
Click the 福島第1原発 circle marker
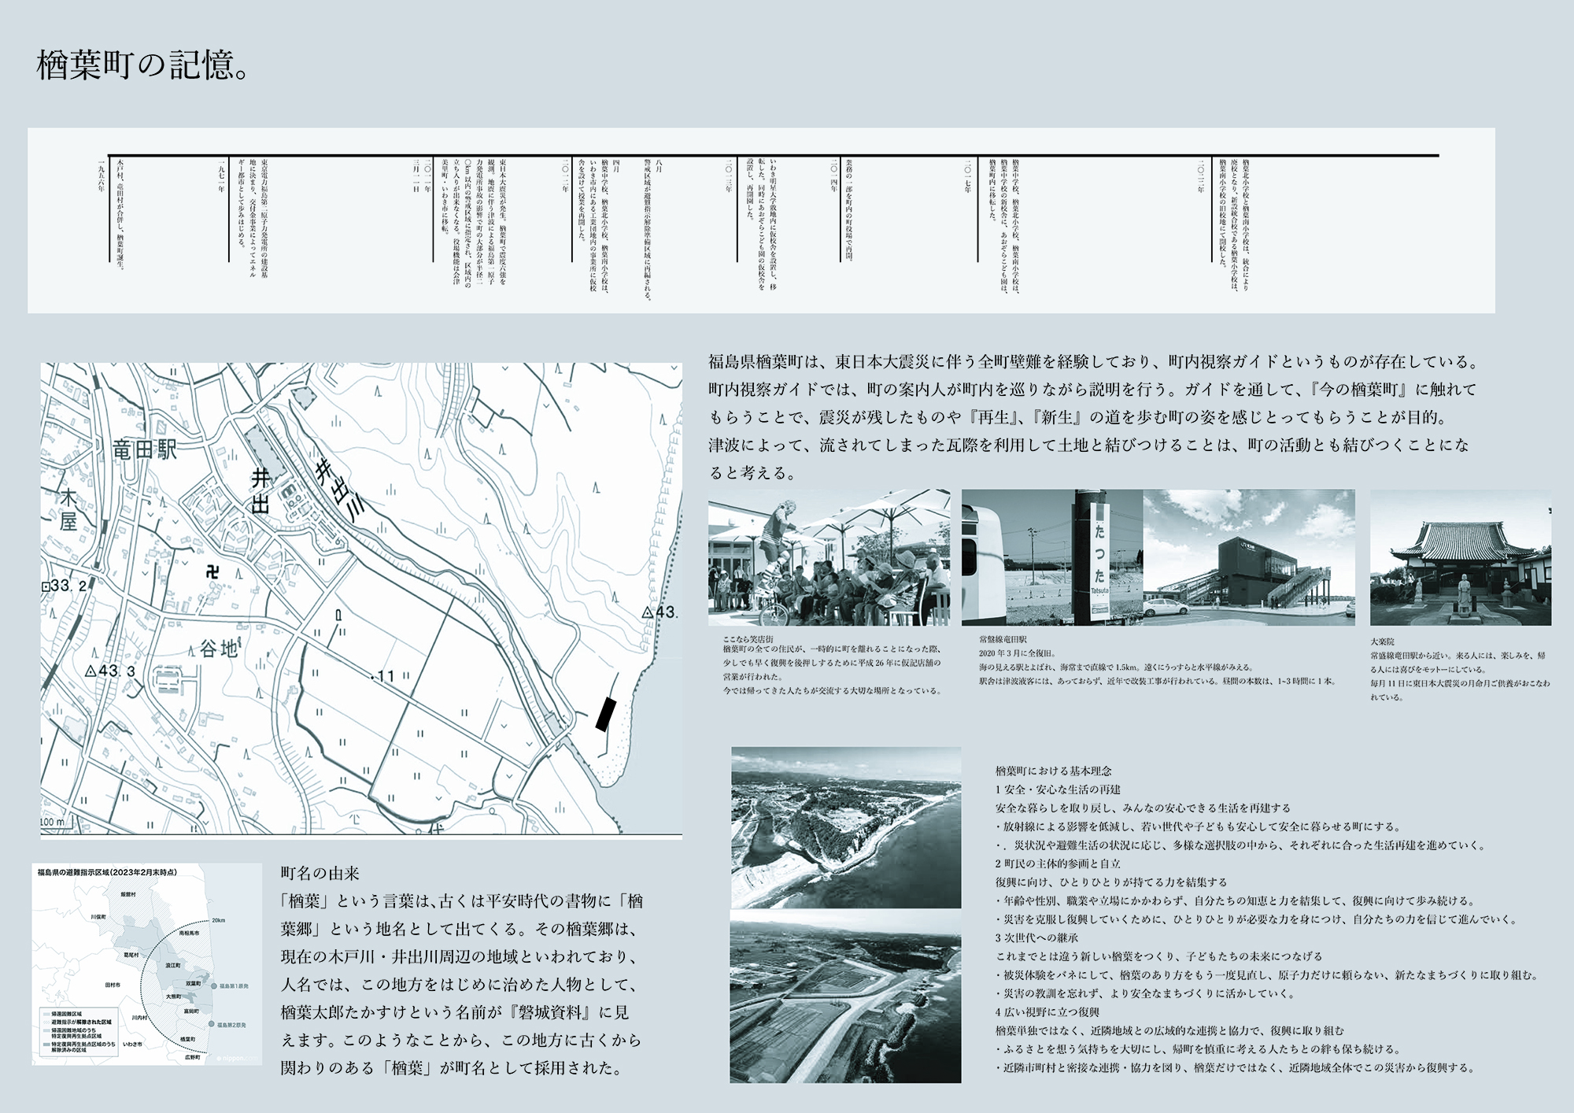tap(213, 985)
